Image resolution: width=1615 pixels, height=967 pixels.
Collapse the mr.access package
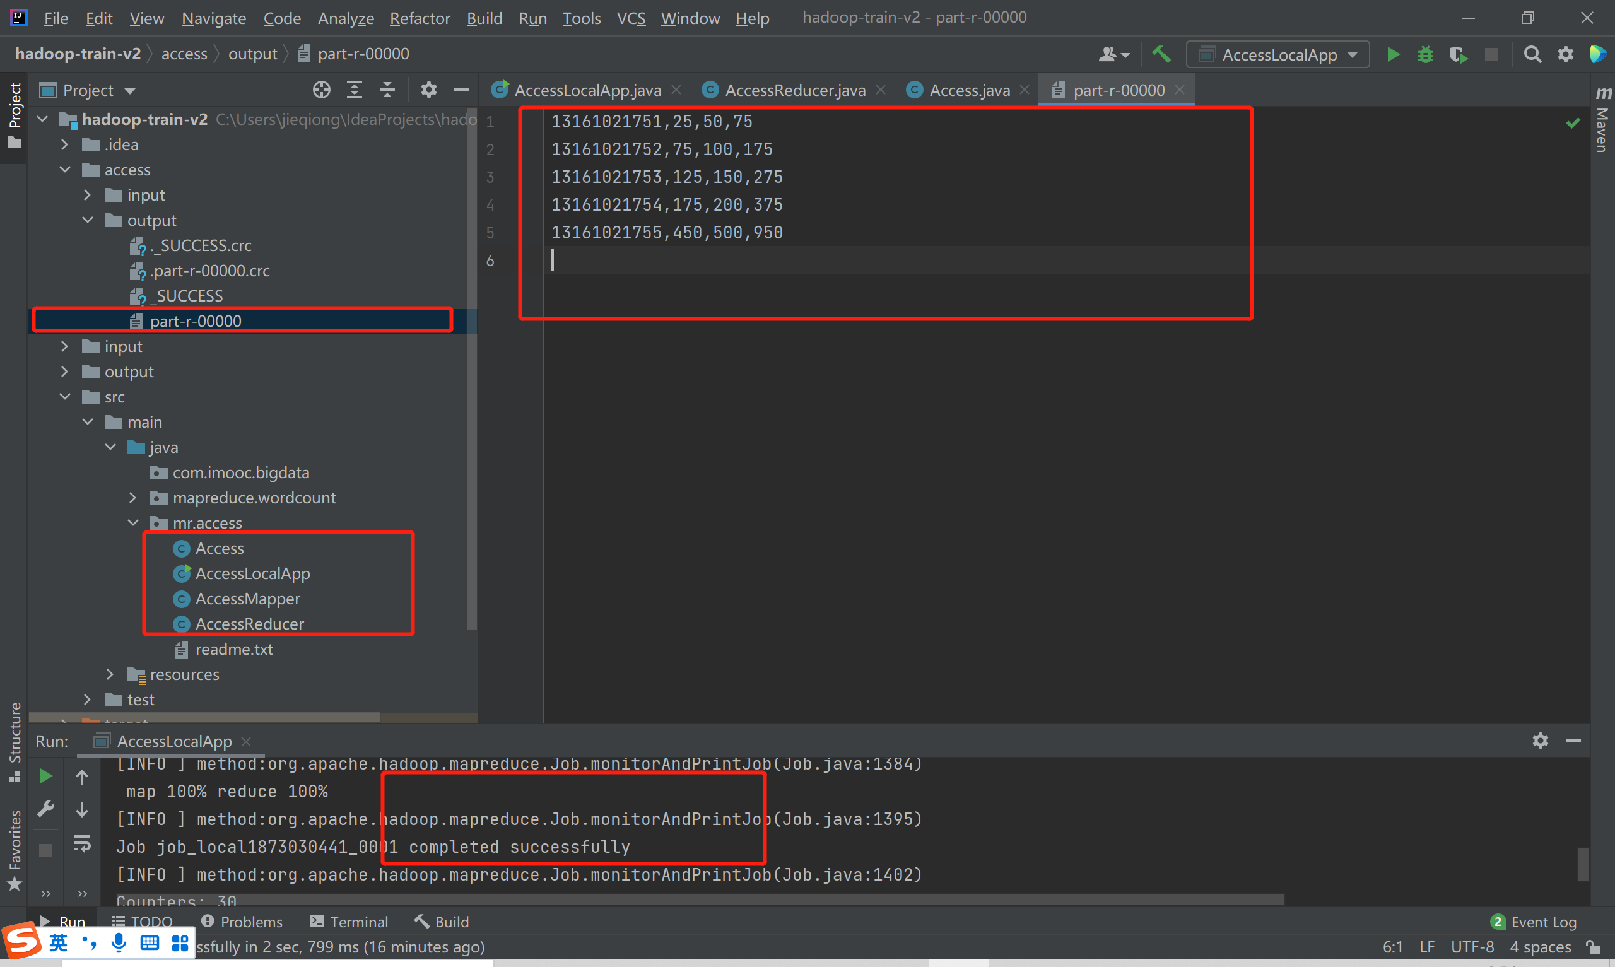click(133, 522)
